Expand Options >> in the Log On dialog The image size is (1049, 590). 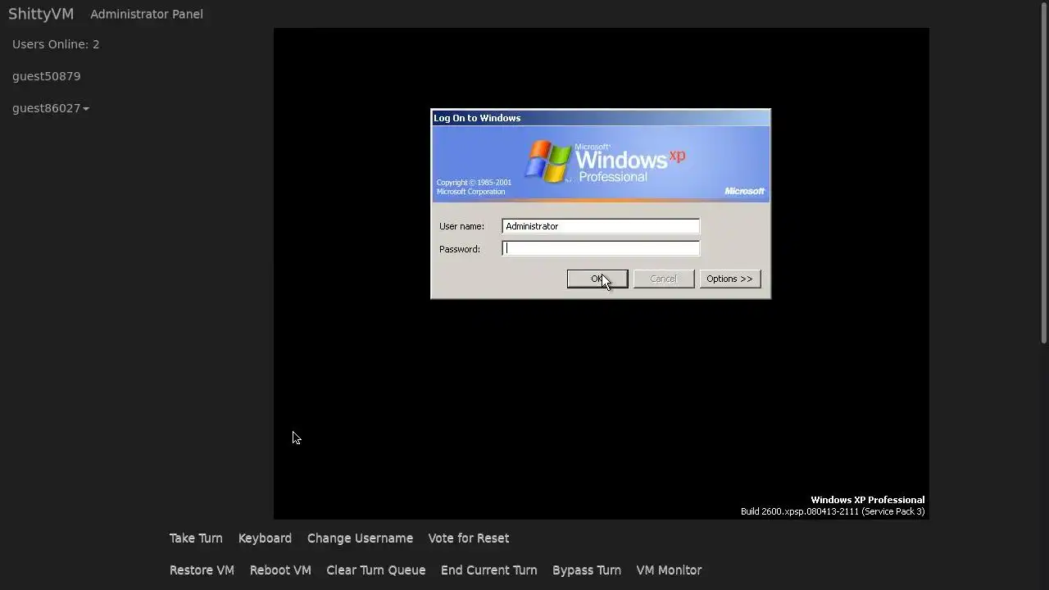(729, 279)
